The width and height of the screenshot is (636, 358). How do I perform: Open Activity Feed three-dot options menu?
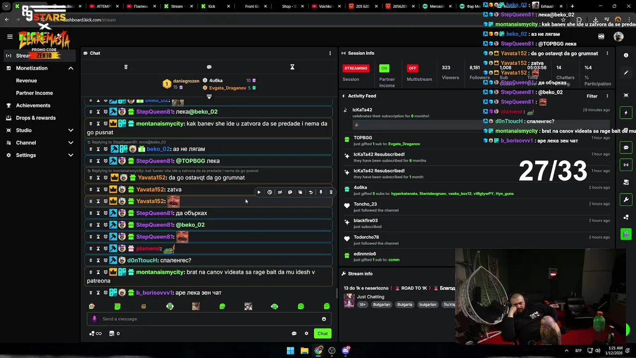pyautogui.click(x=607, y=96)
